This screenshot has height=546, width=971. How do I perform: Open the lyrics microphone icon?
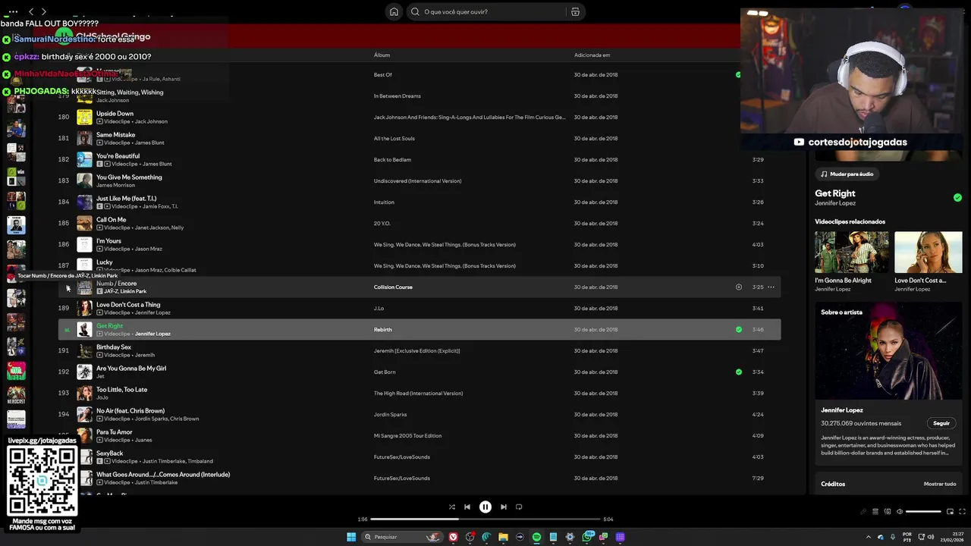(x=863, y=512)
